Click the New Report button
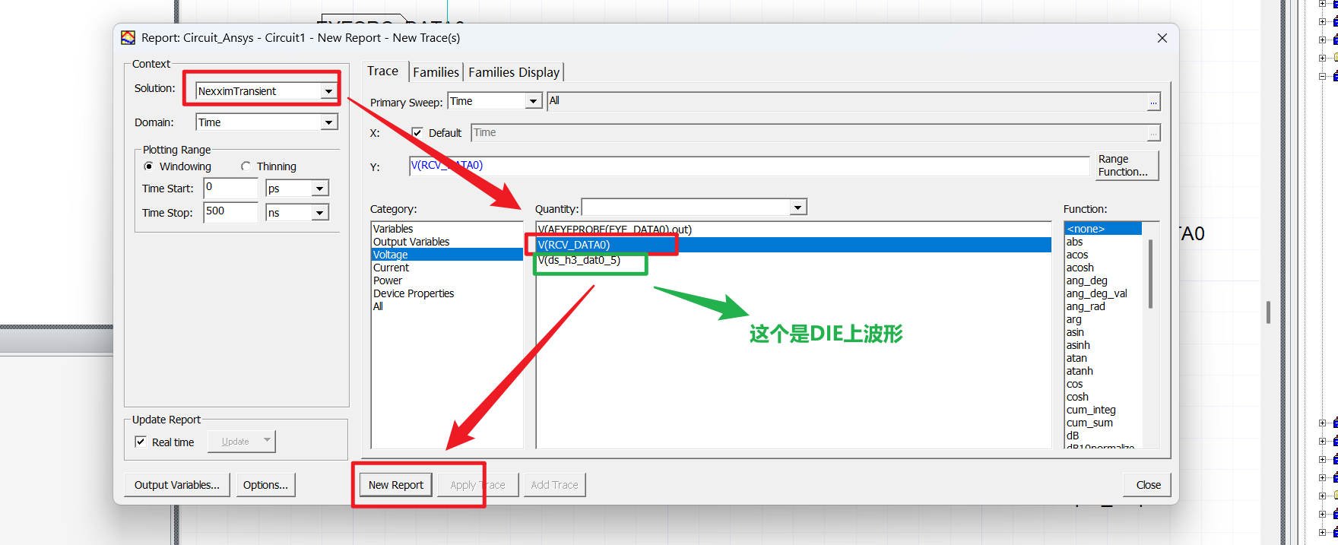1338x545 pixels. [x=395, y=485]
